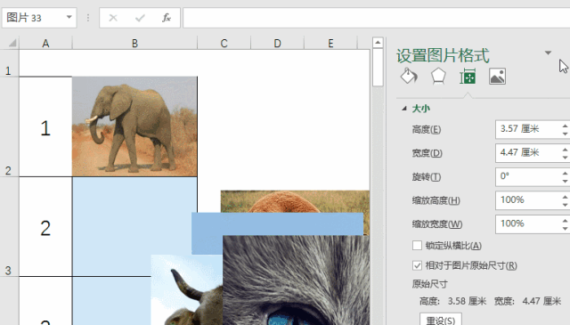This screenshot has width=570, height=325.
Task: Select column D header
Action: pyautogui.click(x=277, y=44)
